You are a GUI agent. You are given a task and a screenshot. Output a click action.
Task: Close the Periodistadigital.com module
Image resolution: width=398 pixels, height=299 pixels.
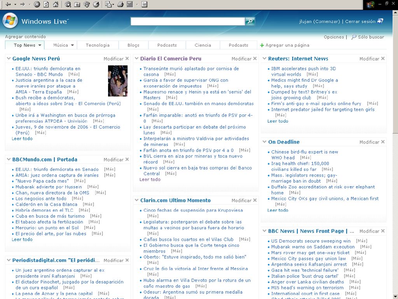pyautogui.click(x=127, y=260)
